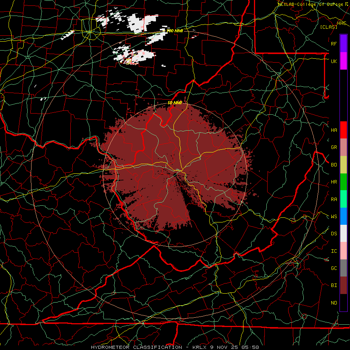Choose the DS white legend swatch

pos(343,233)
